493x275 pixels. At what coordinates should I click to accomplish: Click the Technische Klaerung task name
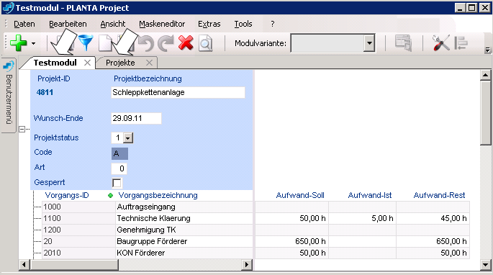154,218
